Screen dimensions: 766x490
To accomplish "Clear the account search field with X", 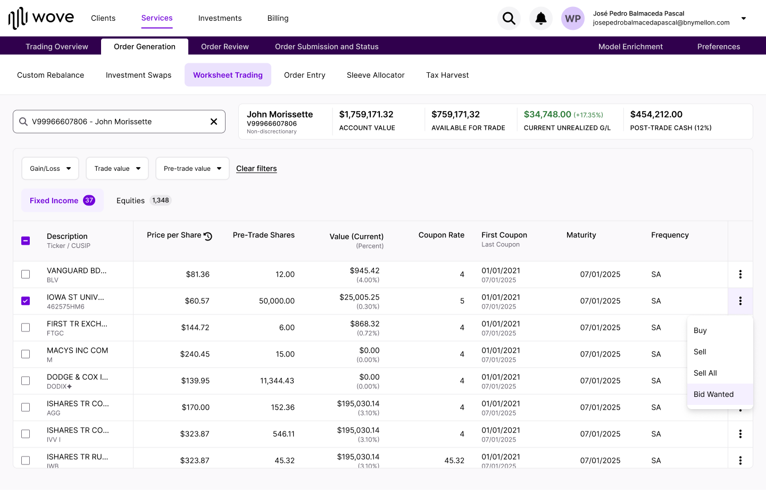I will (214, 122).
